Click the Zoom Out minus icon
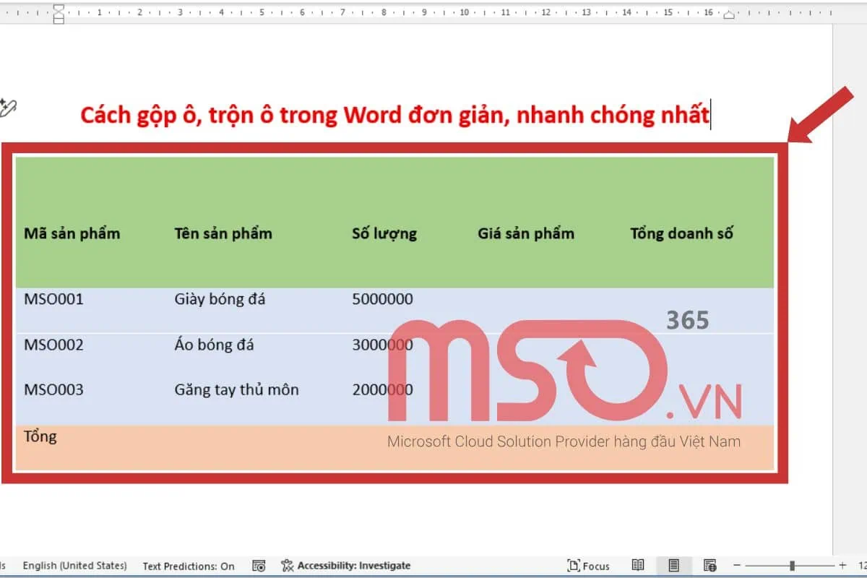 736,564
